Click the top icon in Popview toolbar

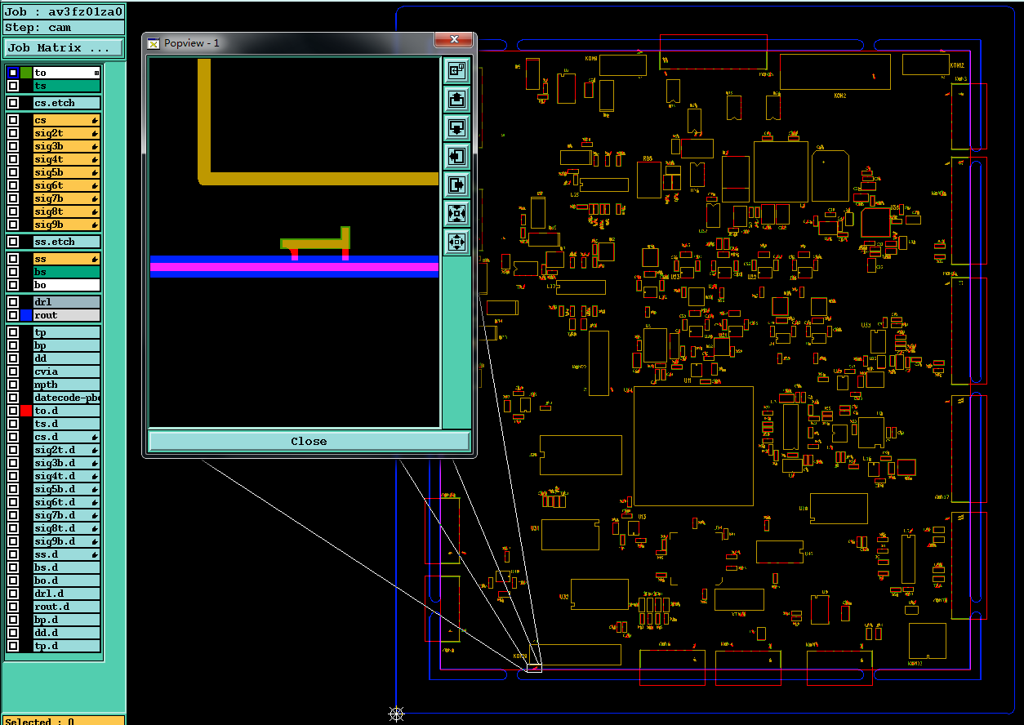457,70
